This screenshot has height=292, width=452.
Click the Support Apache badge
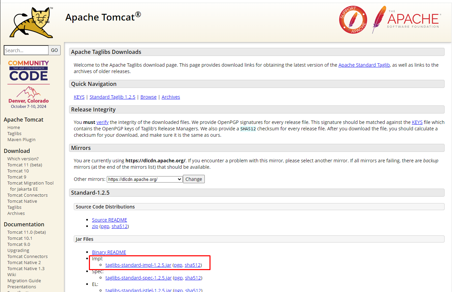coord(353,20)
